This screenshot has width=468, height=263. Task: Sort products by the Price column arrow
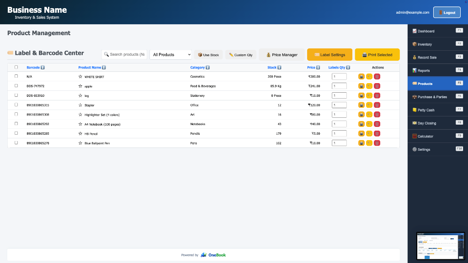[318, 68]
